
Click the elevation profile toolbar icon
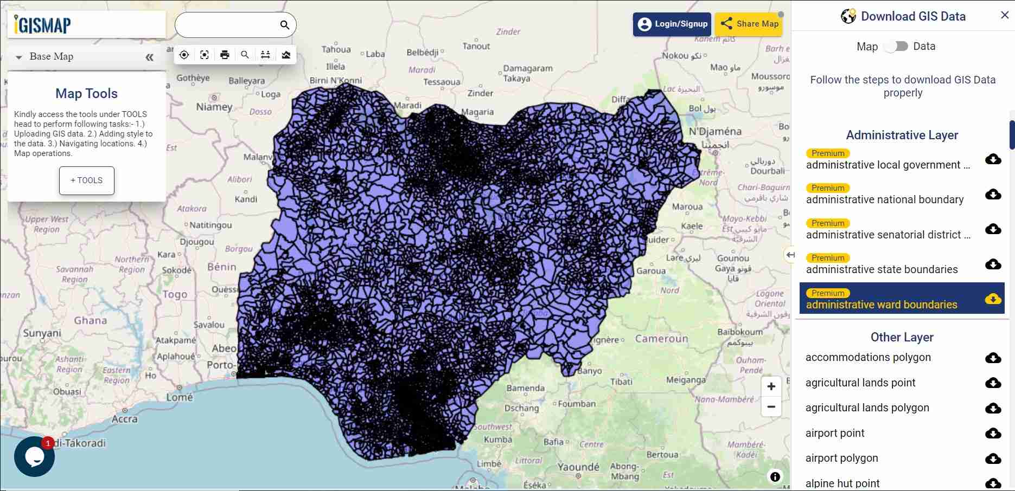pyautogui.click(x=286, y=54)
